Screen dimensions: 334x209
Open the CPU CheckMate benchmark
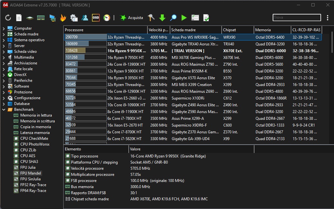[34, 138]
